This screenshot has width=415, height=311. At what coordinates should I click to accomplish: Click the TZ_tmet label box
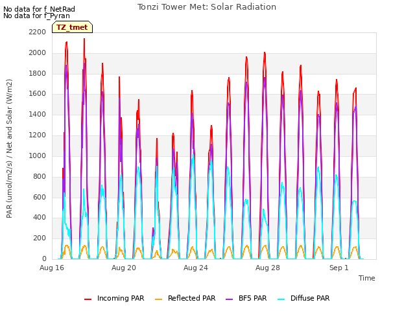(x=72, y=27)
